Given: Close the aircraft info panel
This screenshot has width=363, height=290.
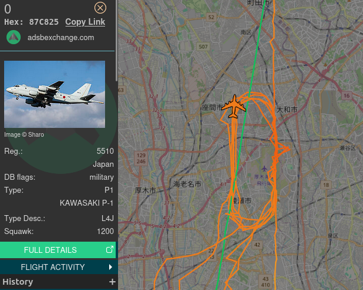Looking at the screenshot, I should [x=100, y=8].
